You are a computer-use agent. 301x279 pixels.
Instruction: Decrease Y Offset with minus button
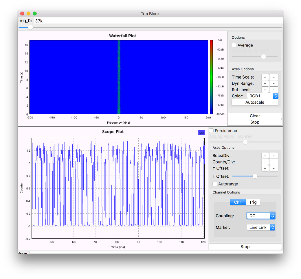click(274, 168)
